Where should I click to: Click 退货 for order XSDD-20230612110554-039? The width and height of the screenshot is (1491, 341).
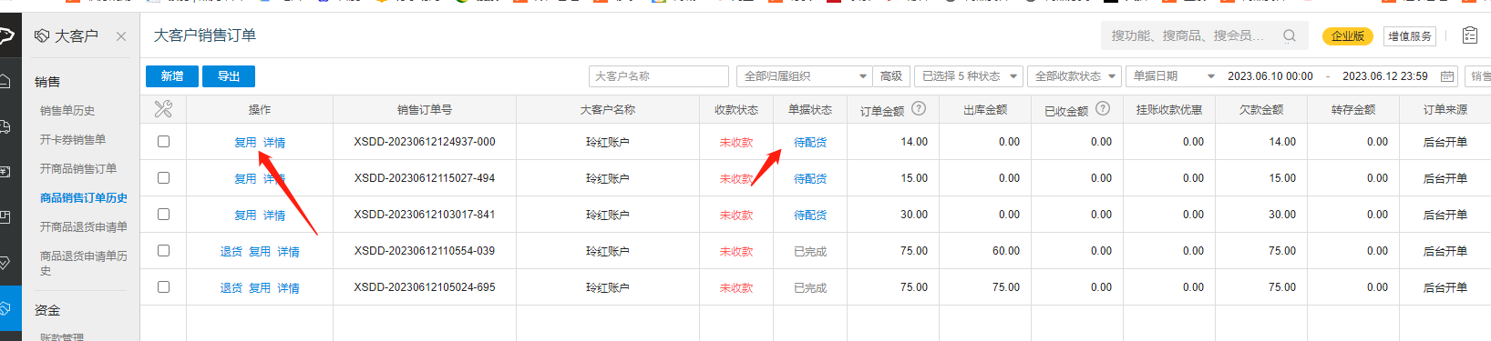click(231, 252)
